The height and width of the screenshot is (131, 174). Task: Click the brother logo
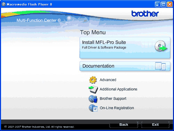click(x=145, y=14)
